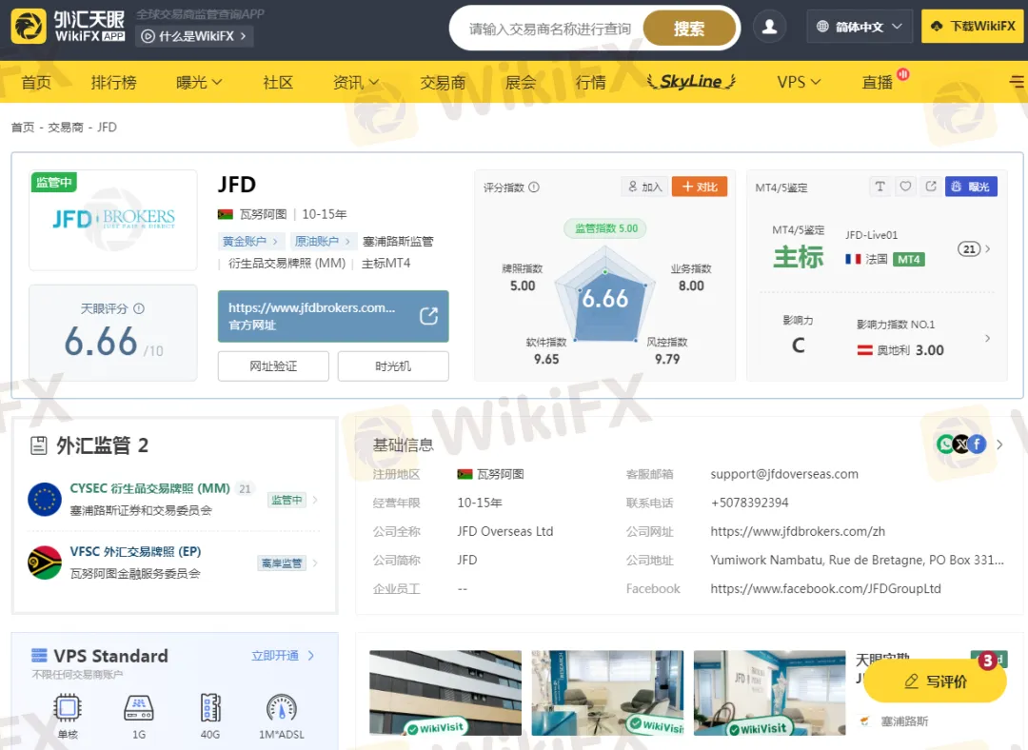
Task: Click the 搜索 search button
Action: 689,29
